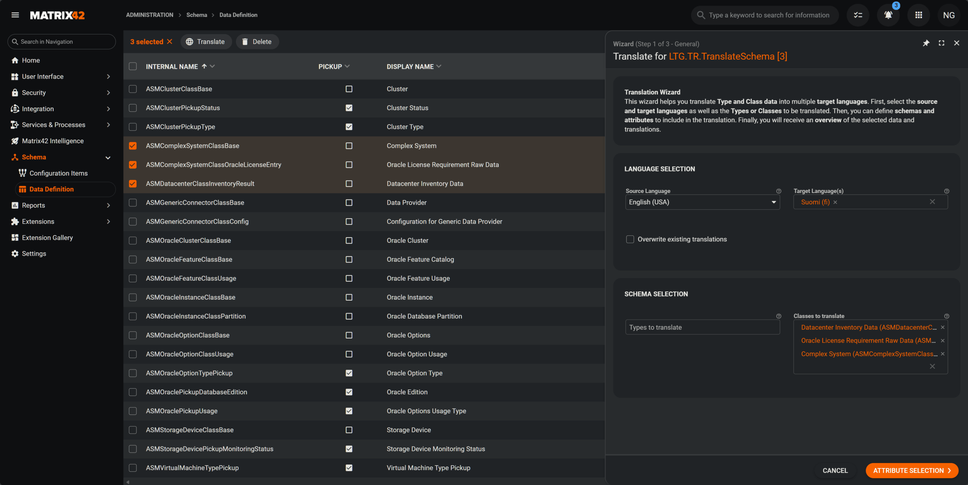
Task: Select the ASMClusterClassBase row checkbox
Action: tap(133, 89)
